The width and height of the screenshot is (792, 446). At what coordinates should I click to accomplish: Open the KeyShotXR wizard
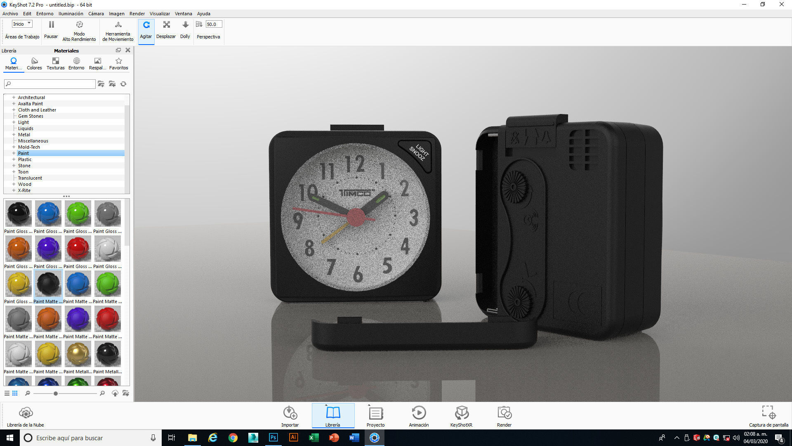click(461, 416)
